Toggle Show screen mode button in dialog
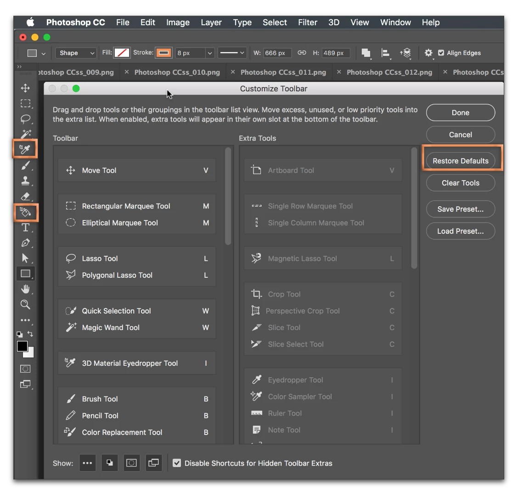 pos(154,463)
